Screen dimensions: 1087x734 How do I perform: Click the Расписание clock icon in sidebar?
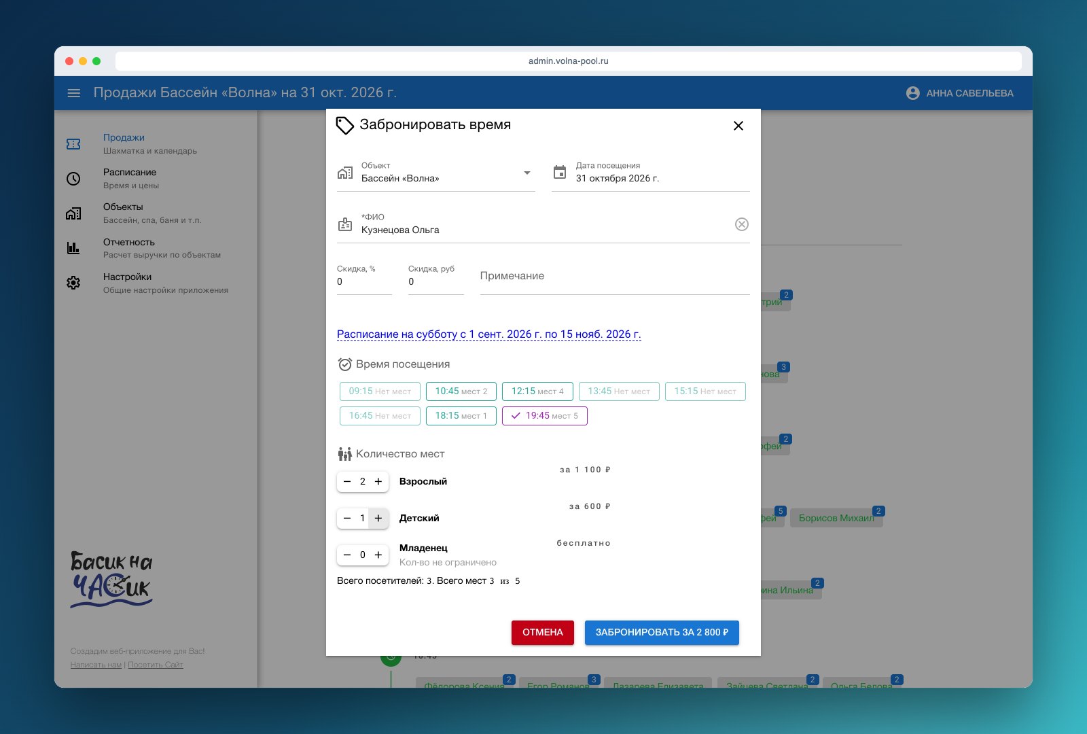[x=73, y=179]
